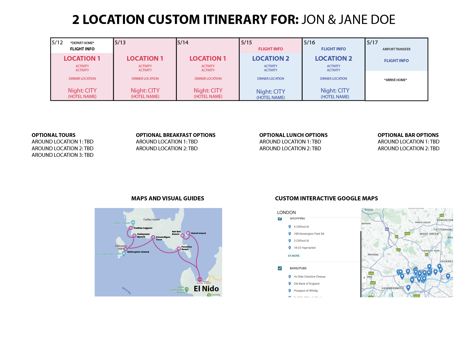The image size is (465, 355).
Task: Click the Bukal Island route stop circle
Action: pyautogui.click(x=188, y=233)
